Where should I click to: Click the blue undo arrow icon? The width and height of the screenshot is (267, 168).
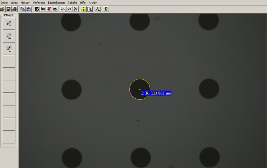[x=69, y=9]
